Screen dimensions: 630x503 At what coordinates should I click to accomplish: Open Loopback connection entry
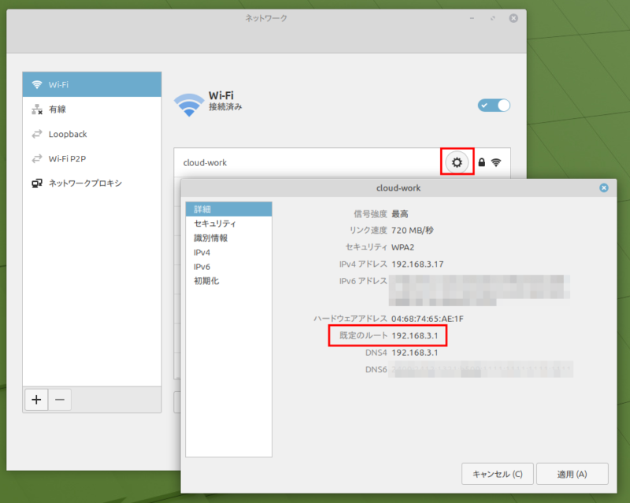pos(92,134)
